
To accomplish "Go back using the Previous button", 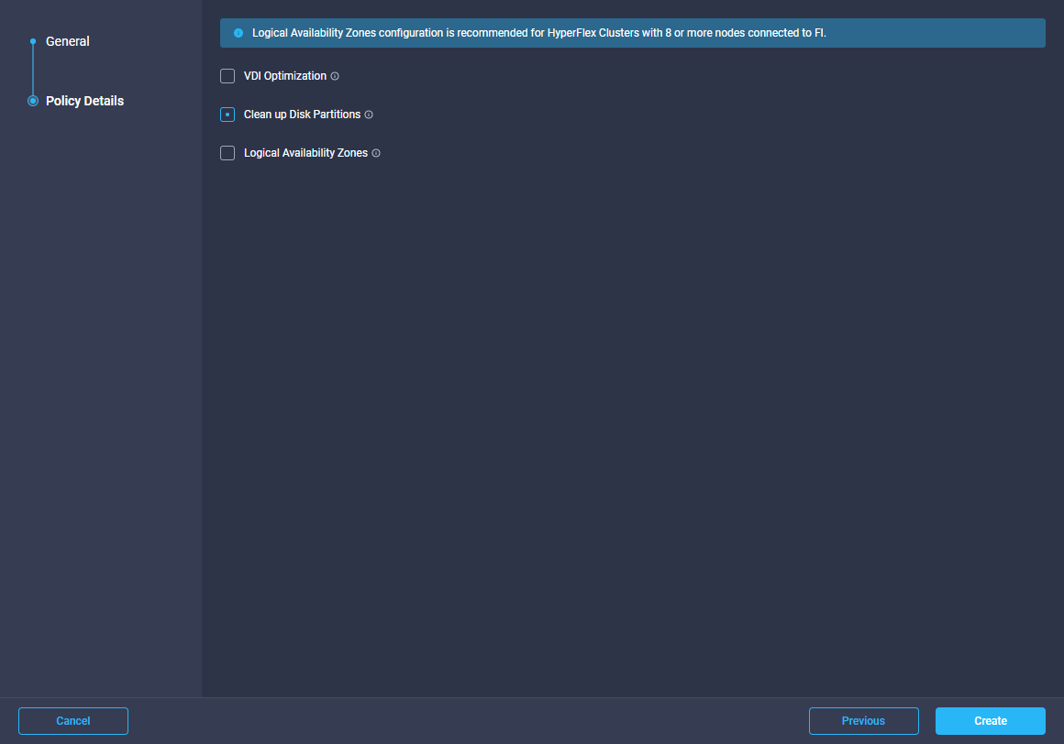I will 863,721.
